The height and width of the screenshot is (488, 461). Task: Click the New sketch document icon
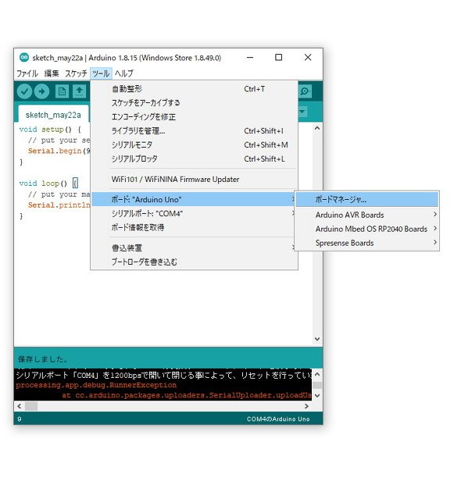click(62, 91)
